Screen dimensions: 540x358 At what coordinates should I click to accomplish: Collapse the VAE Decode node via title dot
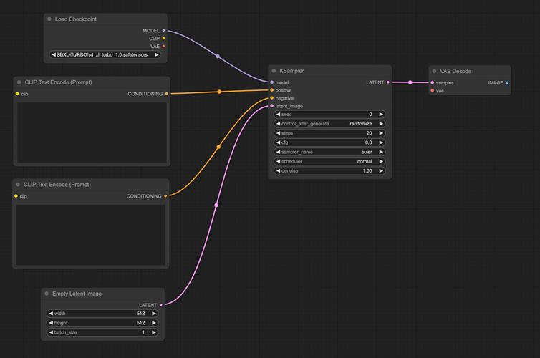coord(435,72)
